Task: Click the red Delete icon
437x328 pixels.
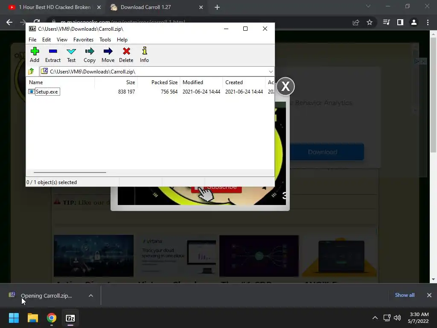Action: (x=126, y=55)
